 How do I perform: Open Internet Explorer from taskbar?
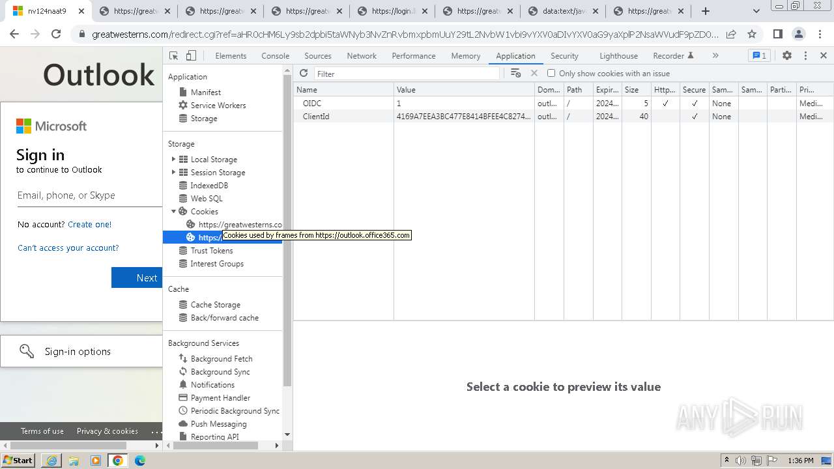click(51, 461)
